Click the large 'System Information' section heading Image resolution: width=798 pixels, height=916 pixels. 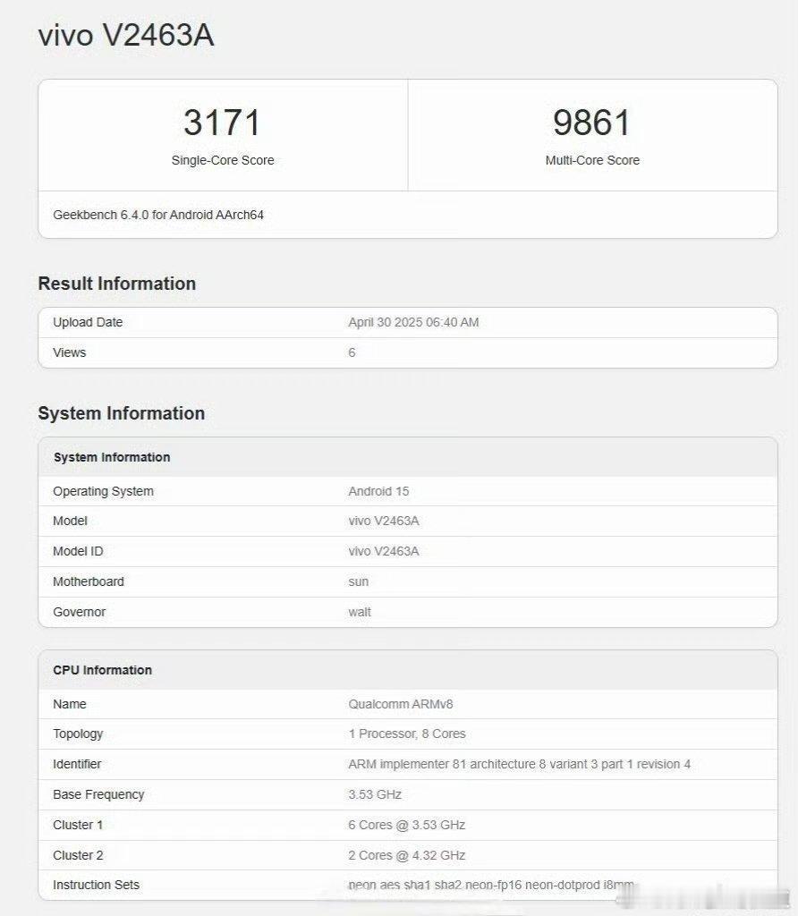click(x=122, y=413)
